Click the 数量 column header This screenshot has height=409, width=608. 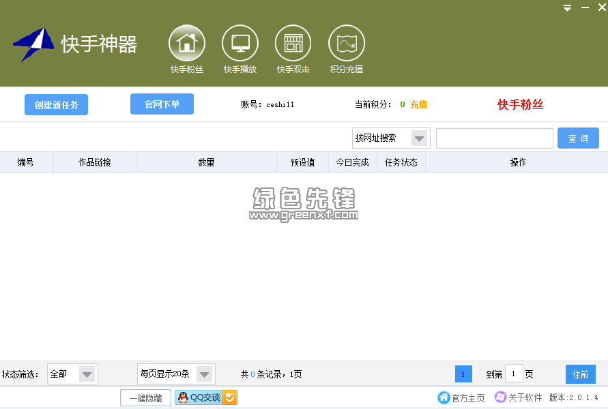[206, 162]
